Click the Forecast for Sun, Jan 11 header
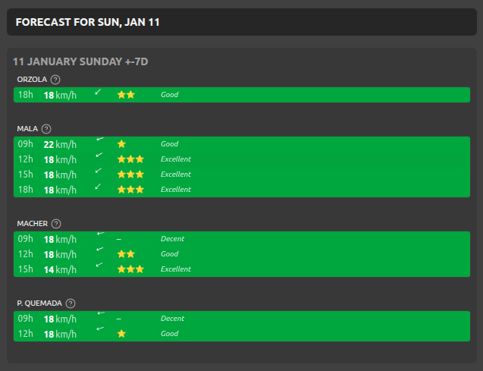The height and width of the screenshot is (371, 483). pyautogui.click(x=88, y=23)
